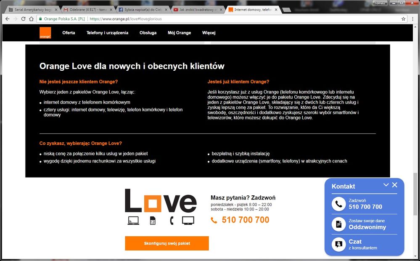
Task: Close the Kontakt panel with X
Action: [x=394, y=185]
